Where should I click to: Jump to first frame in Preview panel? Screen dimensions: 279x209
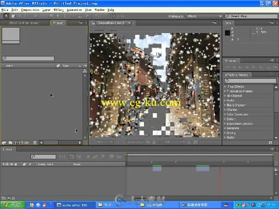(227, 67)
